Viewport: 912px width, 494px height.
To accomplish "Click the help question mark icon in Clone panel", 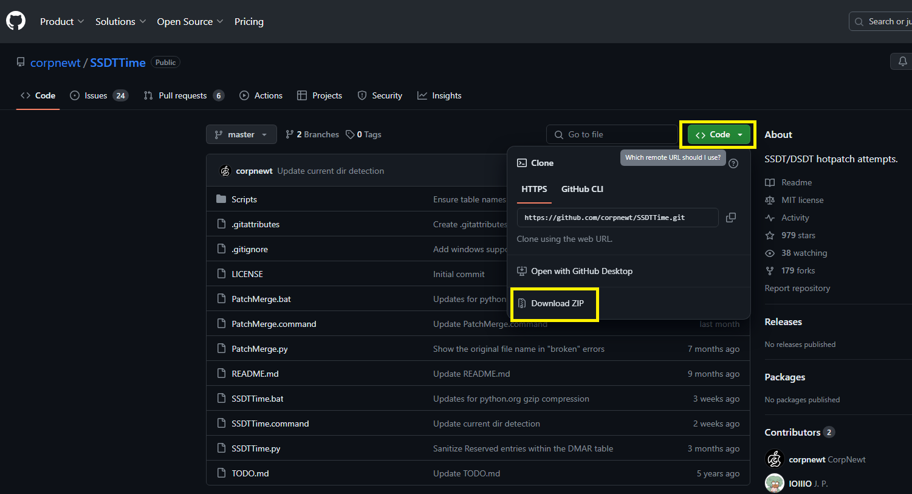I will 733,163.
